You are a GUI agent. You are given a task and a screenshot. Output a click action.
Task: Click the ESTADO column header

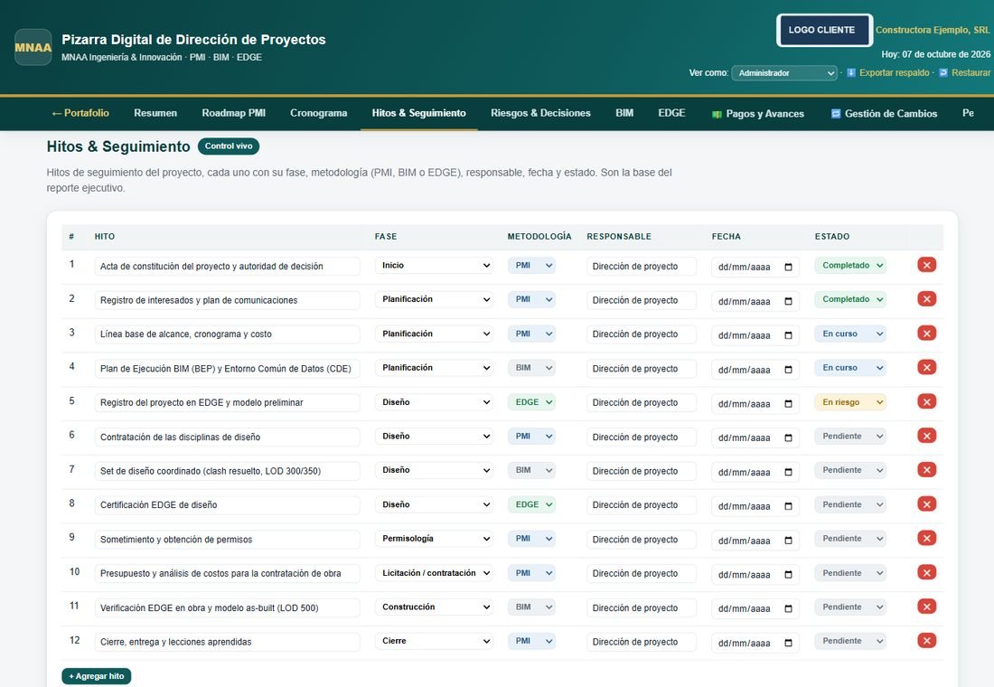pos(831,237)
